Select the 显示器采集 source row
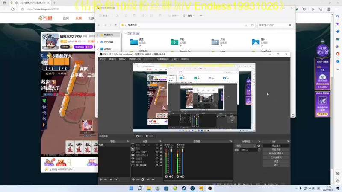 pos(147,165)
